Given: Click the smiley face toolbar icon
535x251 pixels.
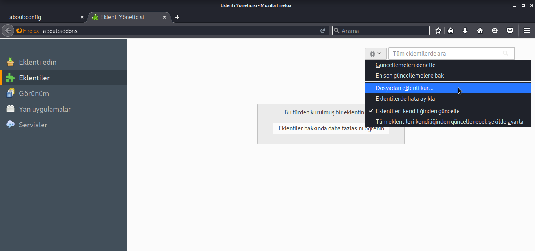Looking at the screenshot, I should click(x=495, y=31).
